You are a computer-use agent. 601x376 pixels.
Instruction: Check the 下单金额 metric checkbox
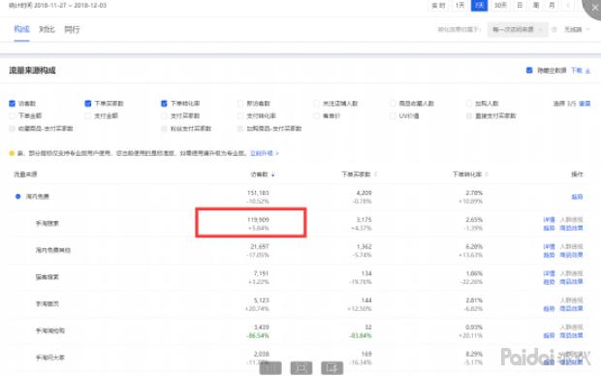12,115
